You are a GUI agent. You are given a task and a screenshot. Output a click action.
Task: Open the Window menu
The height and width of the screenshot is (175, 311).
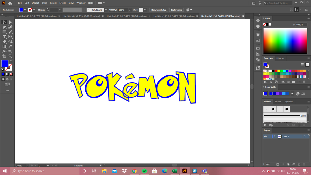(81, 3)
